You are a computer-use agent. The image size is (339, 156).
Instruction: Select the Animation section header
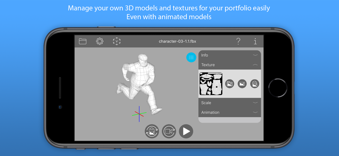coord(230,112)
